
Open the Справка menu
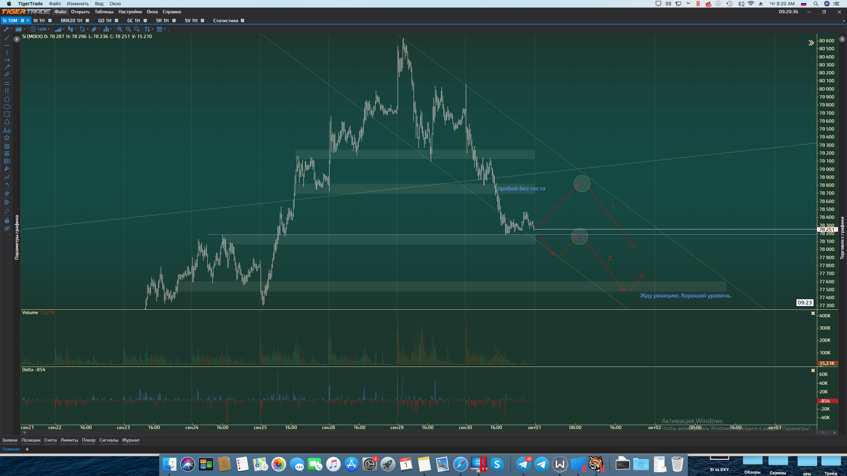(x=172, y=12)
